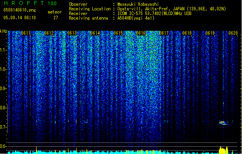Click the Receiving antenna field label

pyautogui.click(x=88, y=18)
